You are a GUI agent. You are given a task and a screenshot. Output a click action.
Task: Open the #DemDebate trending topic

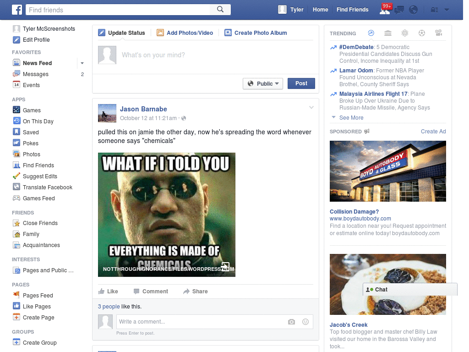point(356,47)
